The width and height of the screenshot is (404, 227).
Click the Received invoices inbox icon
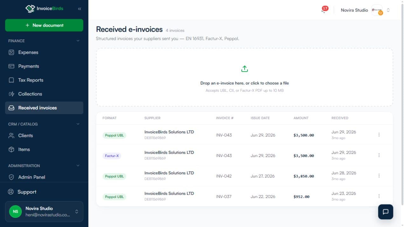[11, 108]
